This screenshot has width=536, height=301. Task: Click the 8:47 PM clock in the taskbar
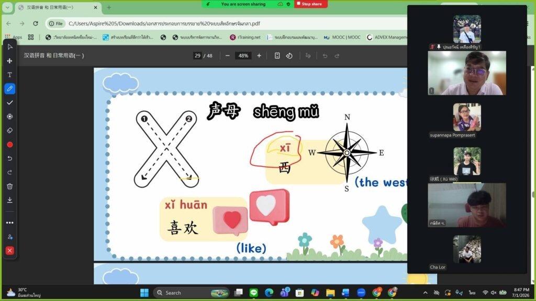pyautogui.click(x=521, y=293)
